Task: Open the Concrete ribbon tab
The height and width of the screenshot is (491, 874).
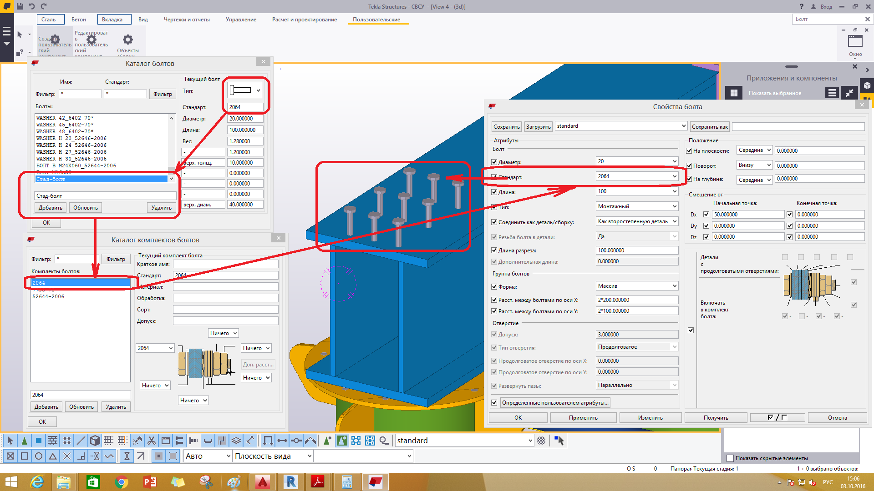Action: coord(78,20)
